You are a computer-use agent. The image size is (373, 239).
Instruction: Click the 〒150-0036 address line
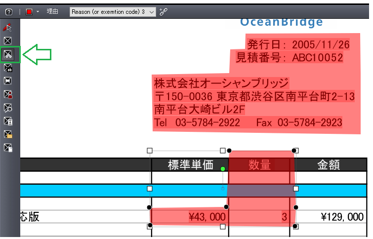(254, 96)
